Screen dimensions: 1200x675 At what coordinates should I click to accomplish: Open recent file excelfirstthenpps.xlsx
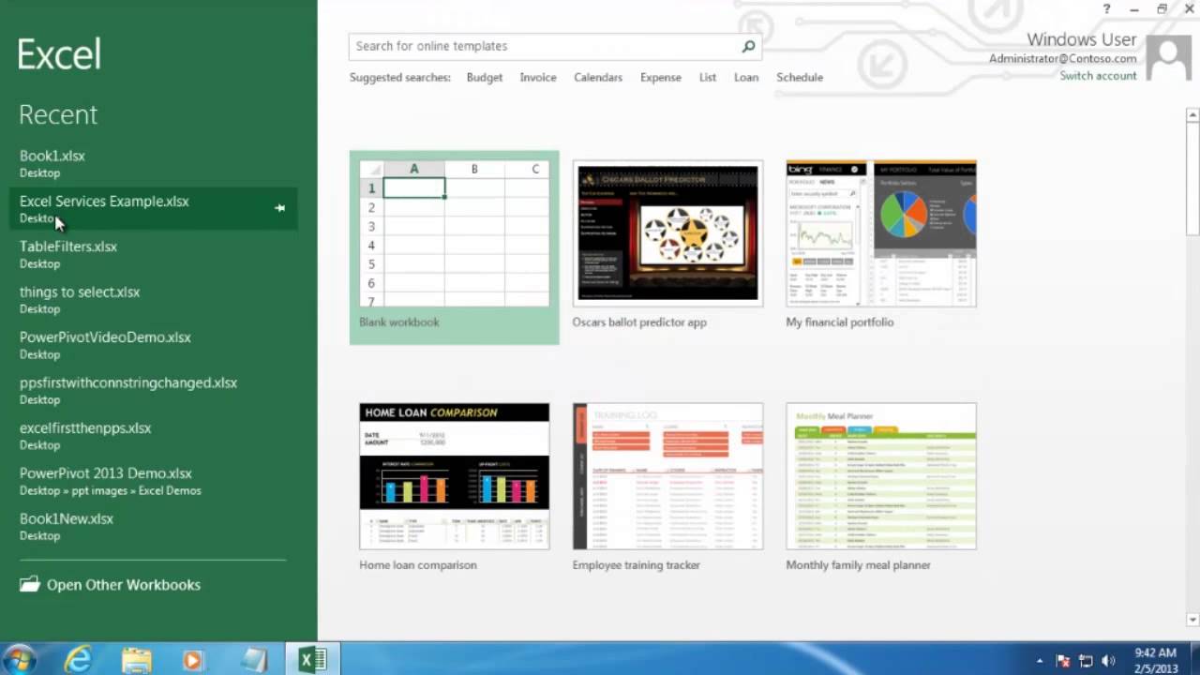(x=154, y=435)
